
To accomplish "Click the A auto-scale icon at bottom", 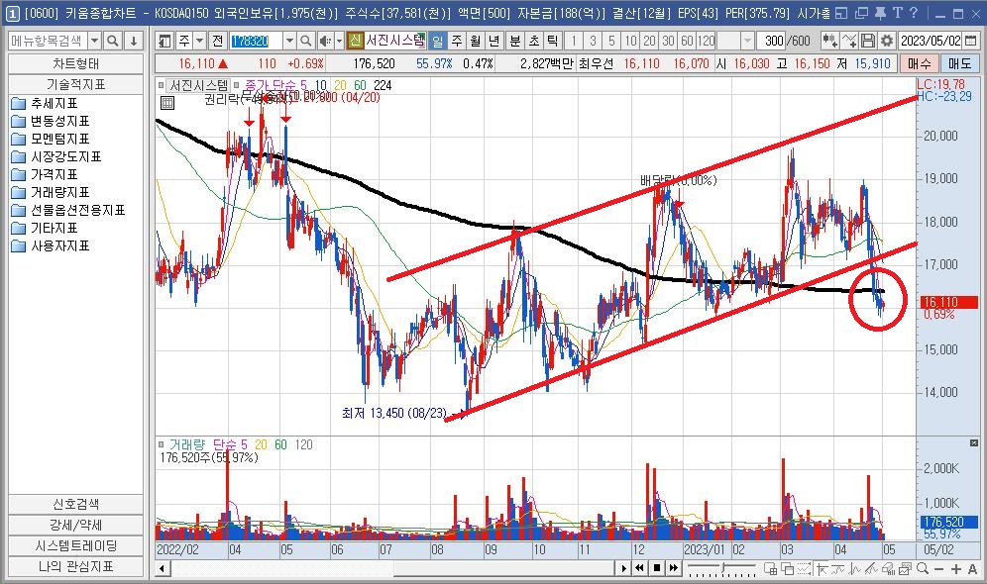I will 972,569.
